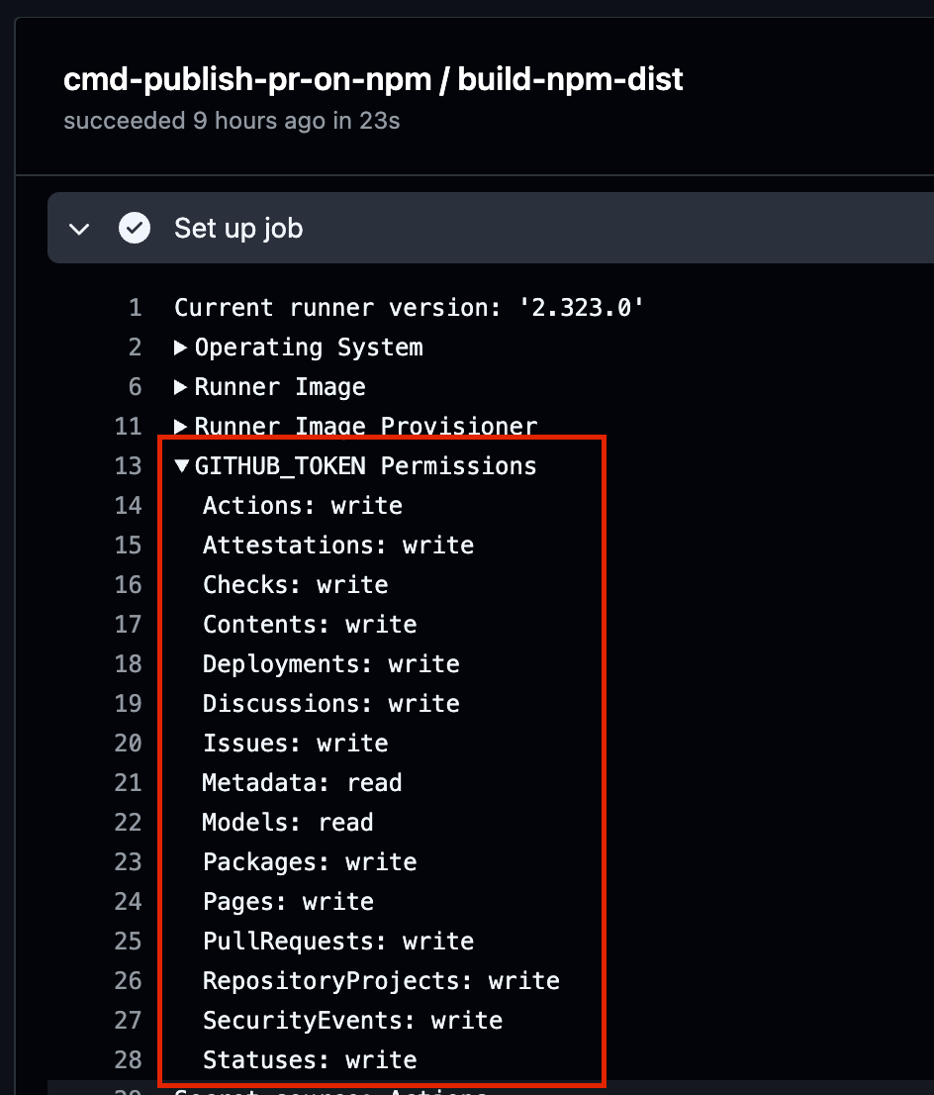Click the open triangle on GITHUB_TOKEN Permissions
Screen dimensions: 934x1095
coord(182,465)
